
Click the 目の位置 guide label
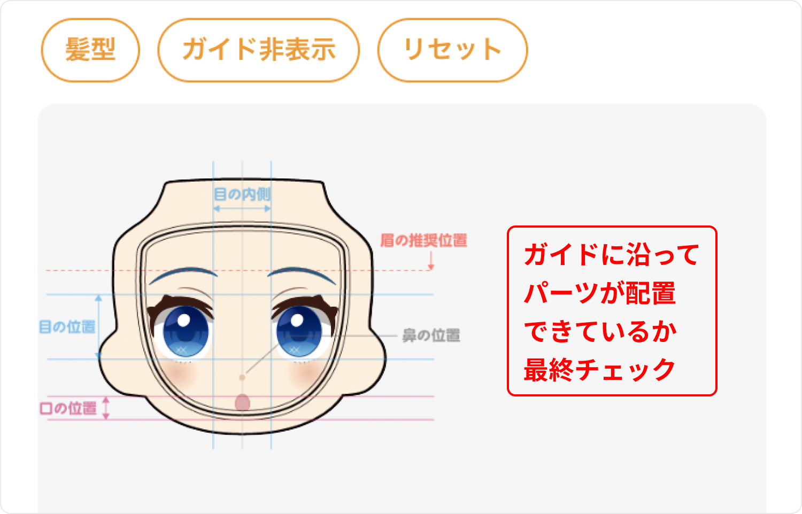(x=67, y=326)
